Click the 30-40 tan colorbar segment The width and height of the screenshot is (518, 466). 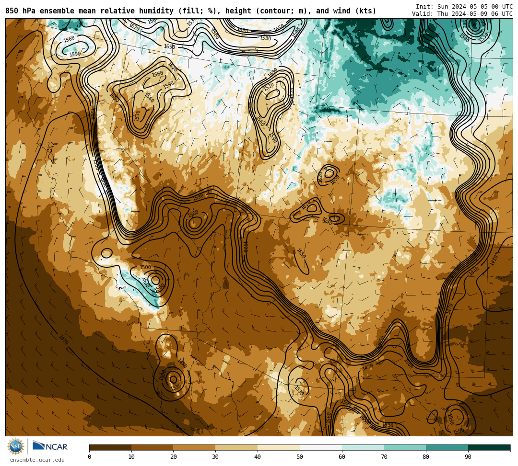[x=236, y=447]
